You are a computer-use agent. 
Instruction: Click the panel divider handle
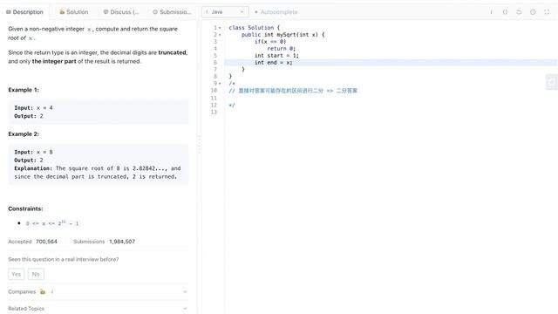tap(199, 144)
